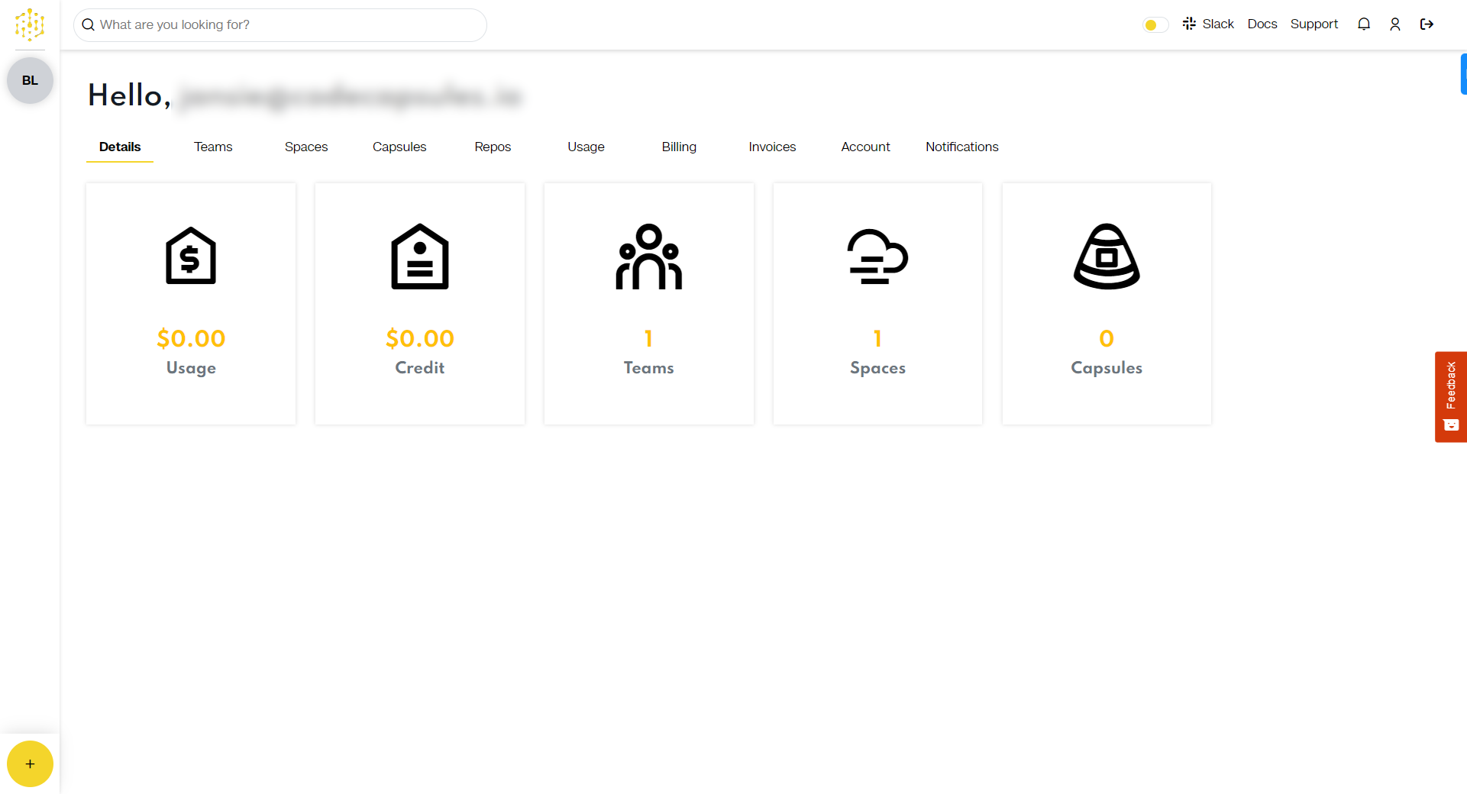Open the Feedback panel
The width and height of the screenshot is (1467, 794).
(x=1450, y=396)
